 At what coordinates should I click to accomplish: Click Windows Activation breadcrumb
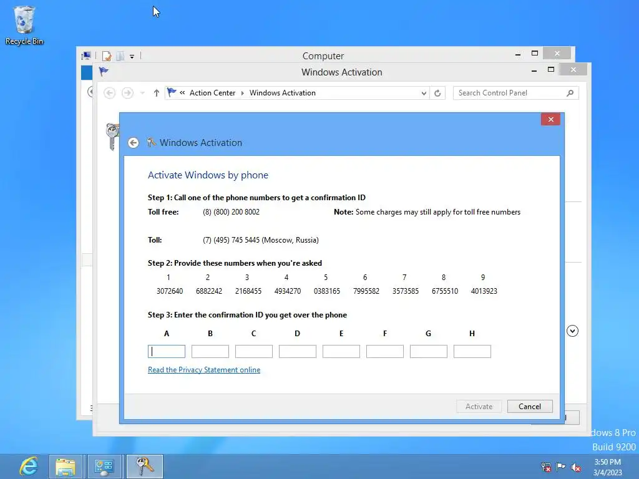(x=283, y=93)
